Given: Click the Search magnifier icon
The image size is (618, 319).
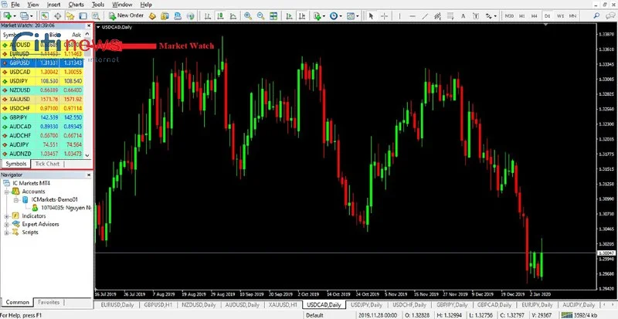Looking at the screenshot, I should click(x=596, y=15).
